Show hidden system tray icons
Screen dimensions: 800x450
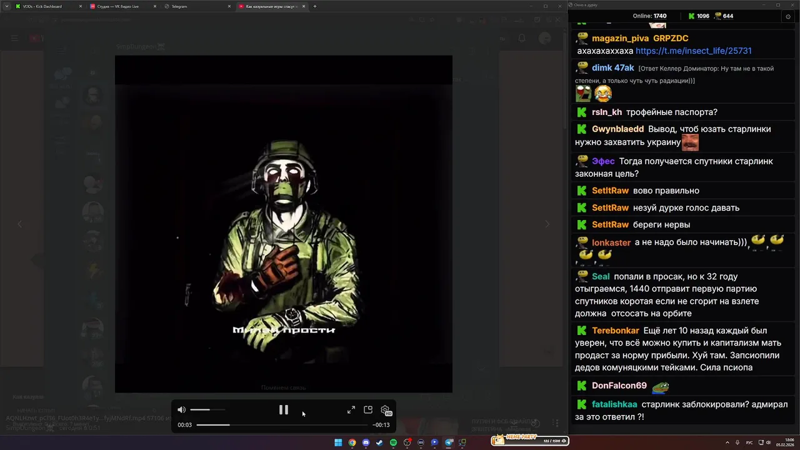coord(729,442)
